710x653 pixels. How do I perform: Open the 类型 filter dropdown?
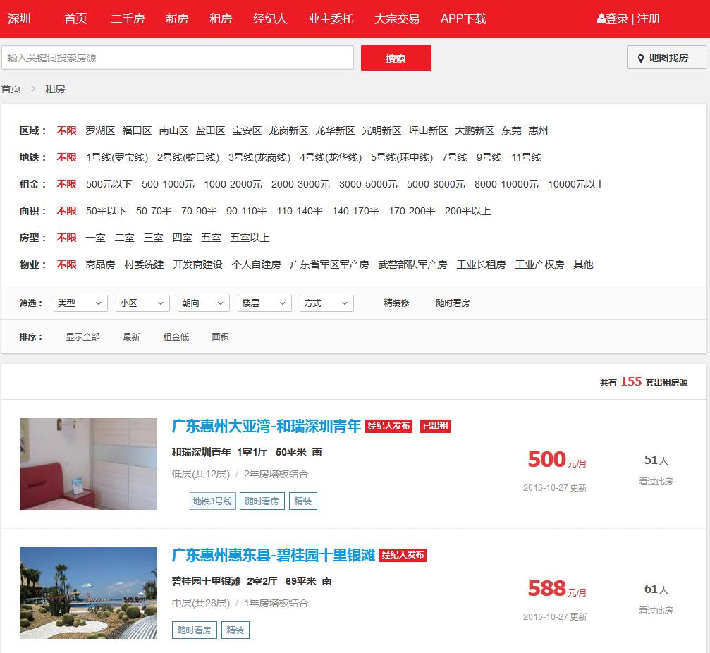coord(80,303)
